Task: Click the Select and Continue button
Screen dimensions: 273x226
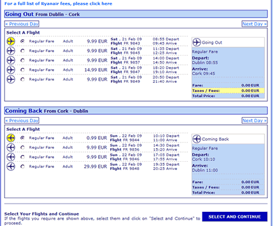Action: (235, 217)
